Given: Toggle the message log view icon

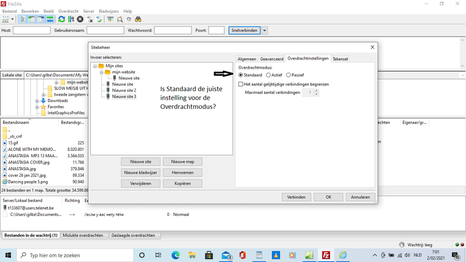Looking at the screenshot, I should [x=22, y=19].
